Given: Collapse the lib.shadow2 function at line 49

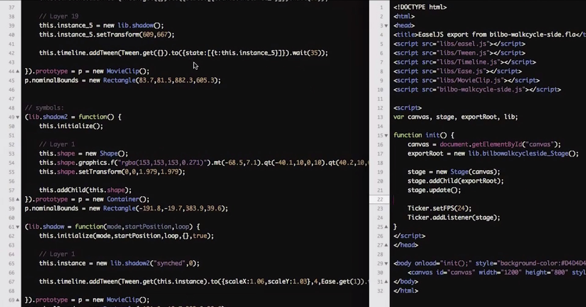Looking at the screenshot, I should pos(17,117).
